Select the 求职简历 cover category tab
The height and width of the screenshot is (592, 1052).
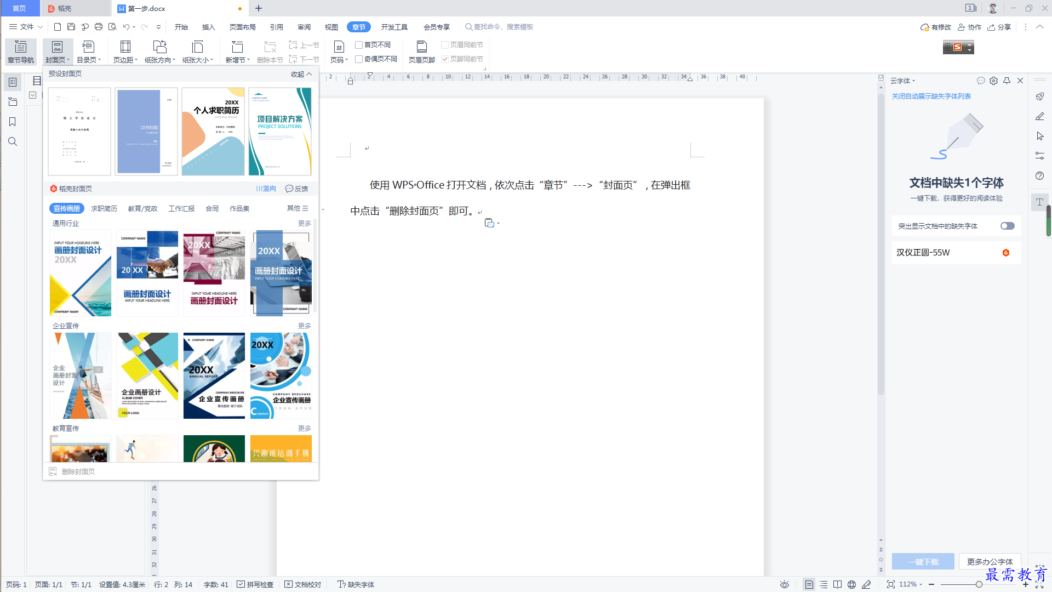pyautogui.click(x=104, y=208)
